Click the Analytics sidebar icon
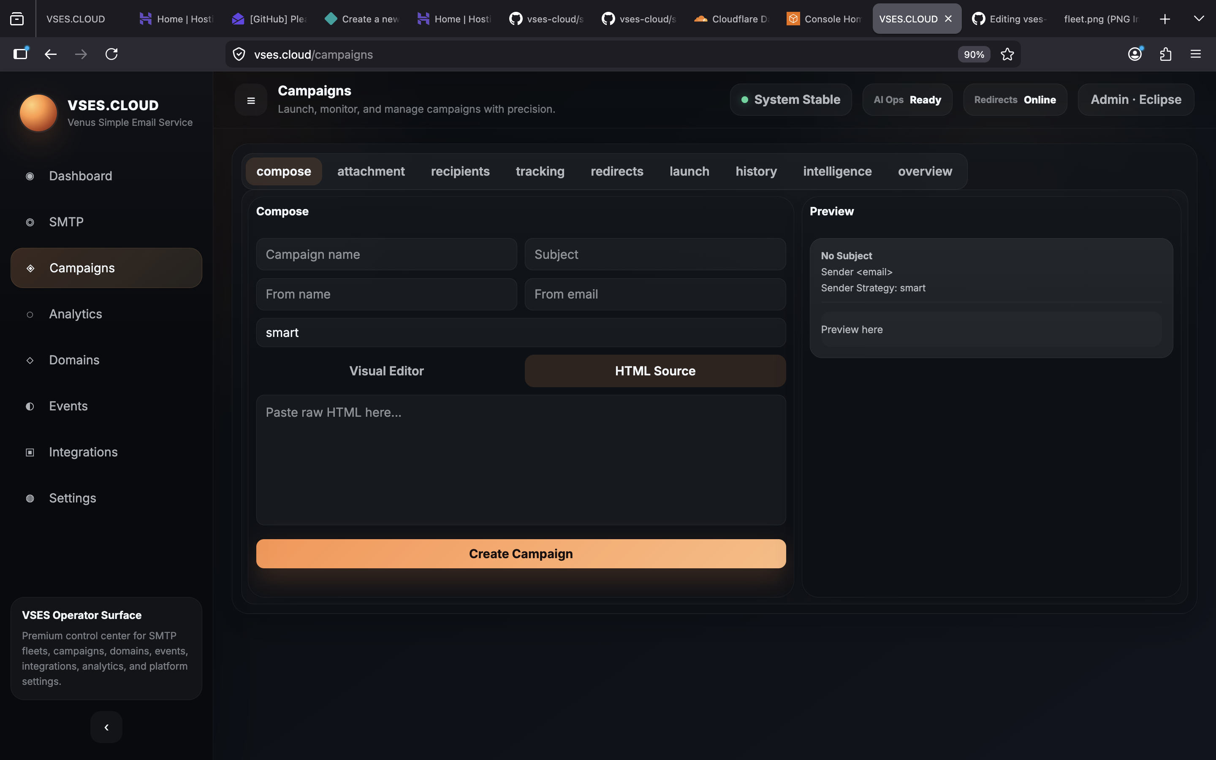 (x=30, y=315)
